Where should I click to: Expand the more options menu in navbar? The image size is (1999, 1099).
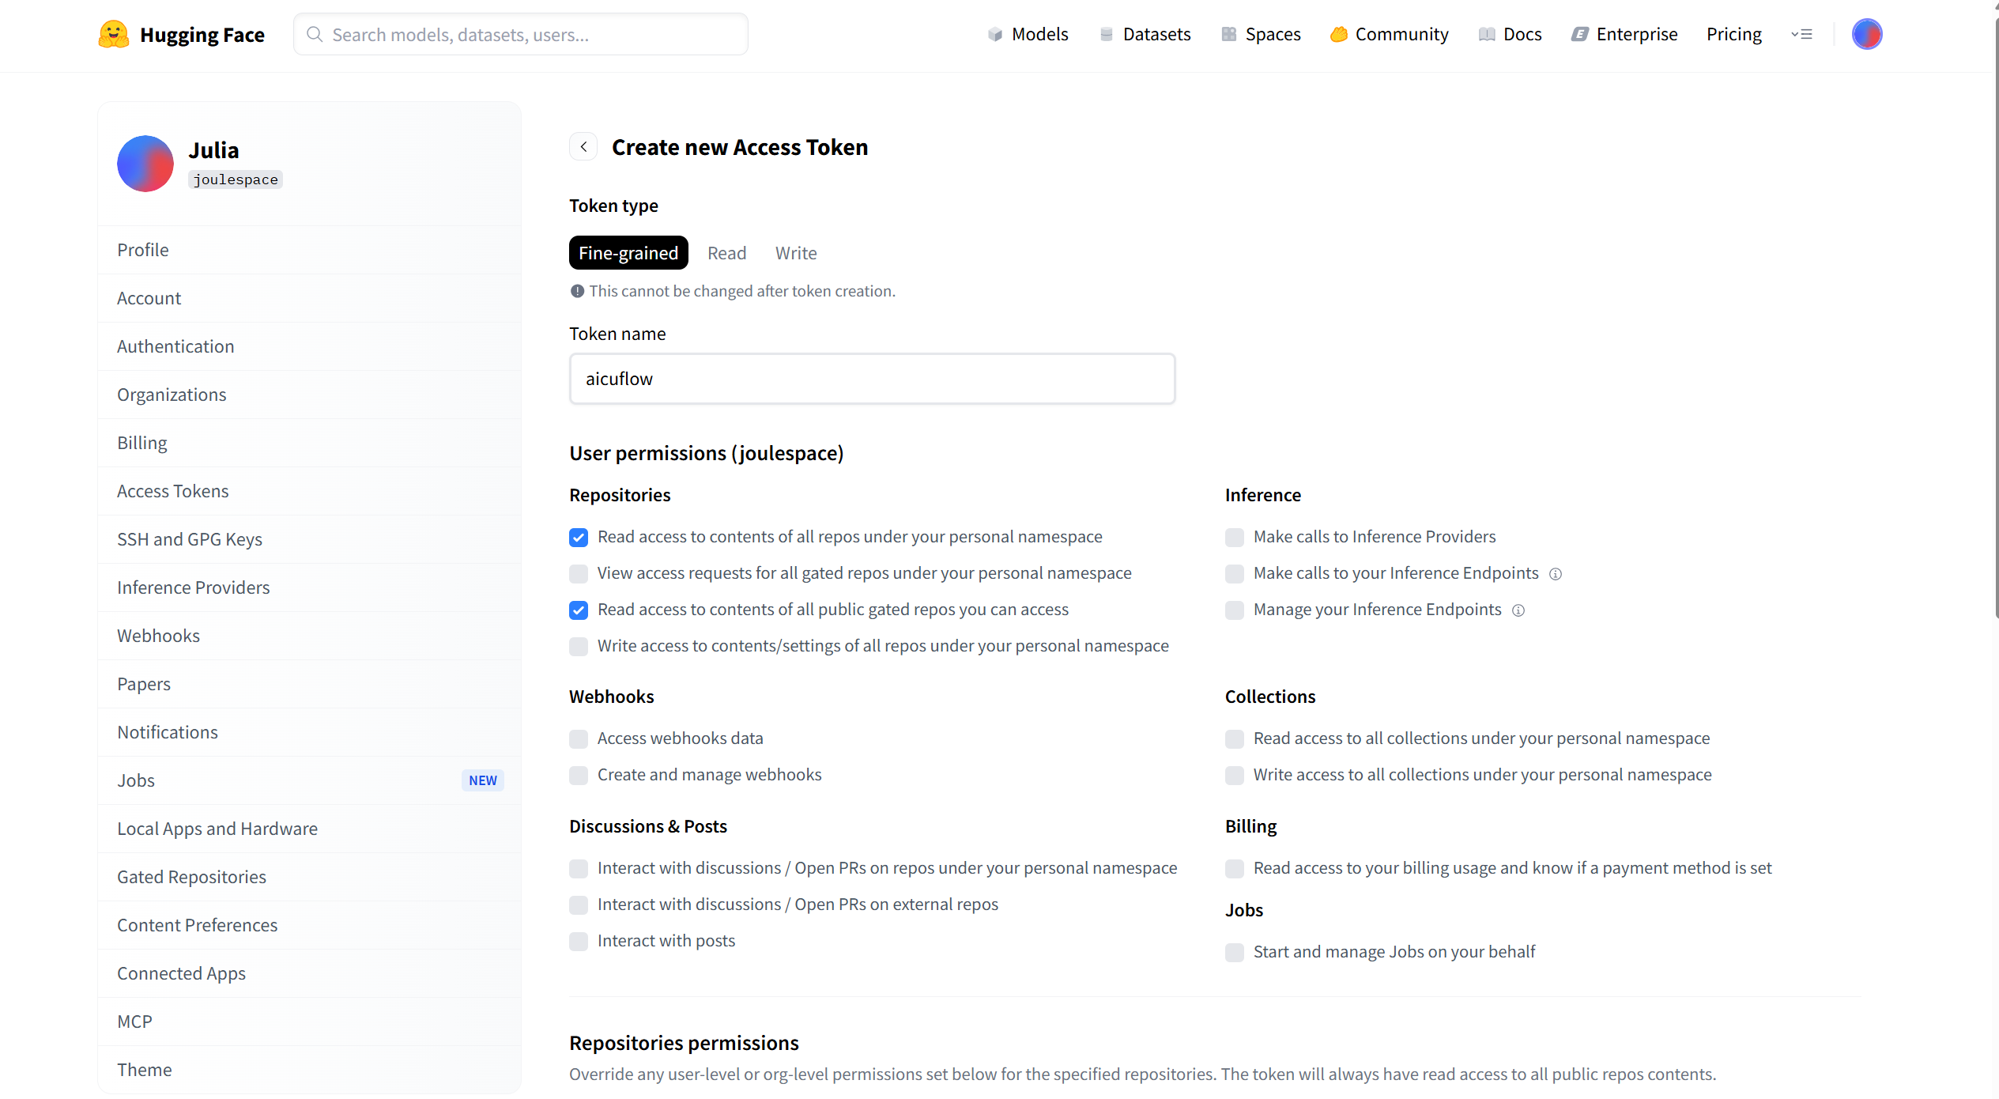pyautogui.click(x=1801, y=35)
